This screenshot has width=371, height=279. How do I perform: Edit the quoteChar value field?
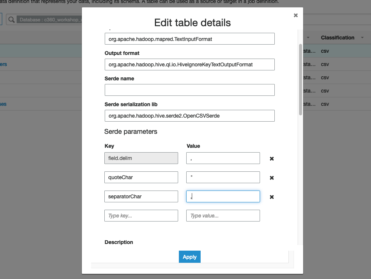coord(223,177)
